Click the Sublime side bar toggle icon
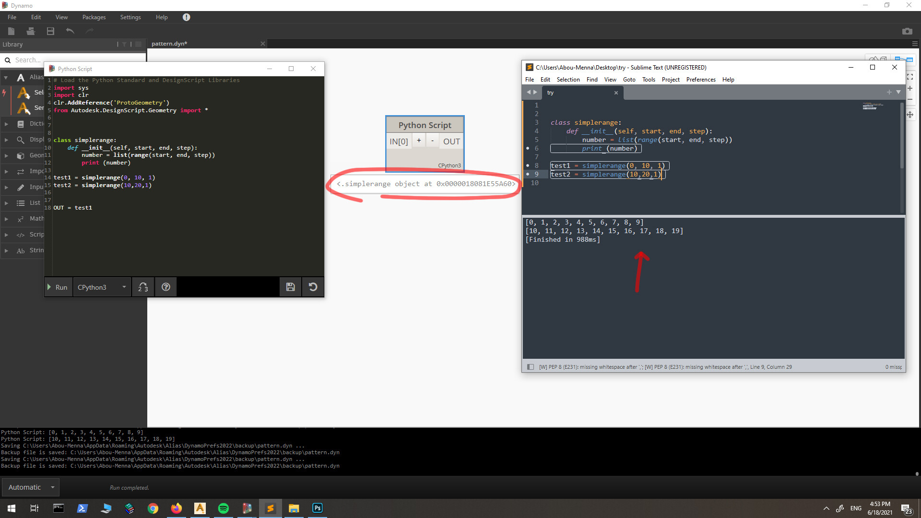The image size is (921, 518). pos(530,367)
